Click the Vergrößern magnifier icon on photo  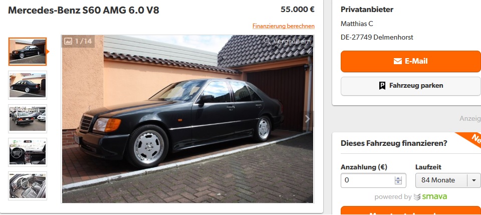tap(267, 41)
